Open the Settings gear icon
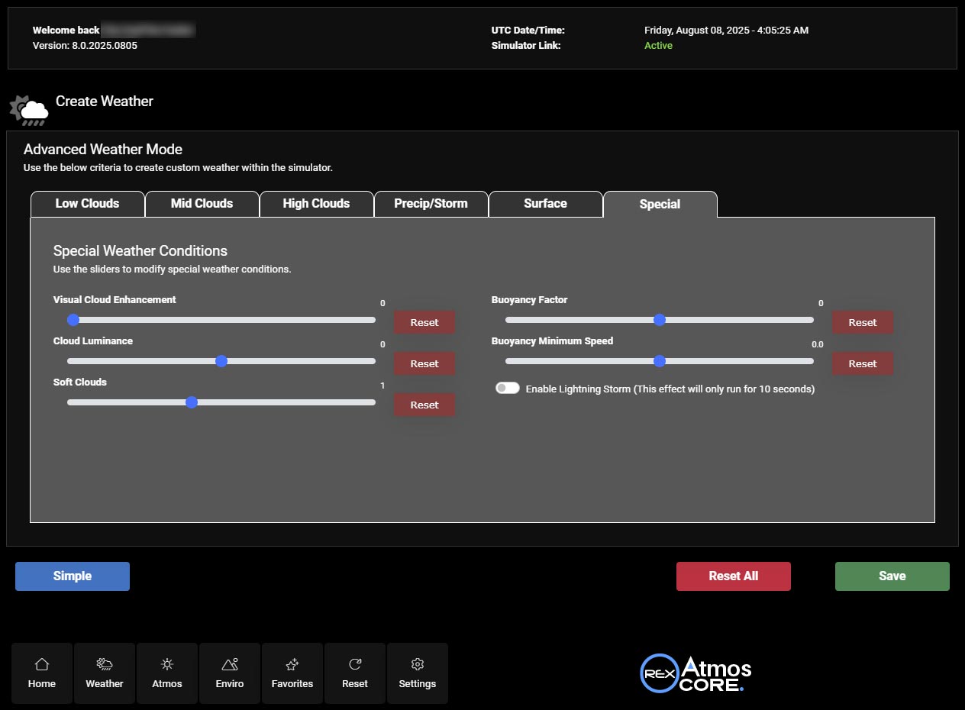 [417, 672]
